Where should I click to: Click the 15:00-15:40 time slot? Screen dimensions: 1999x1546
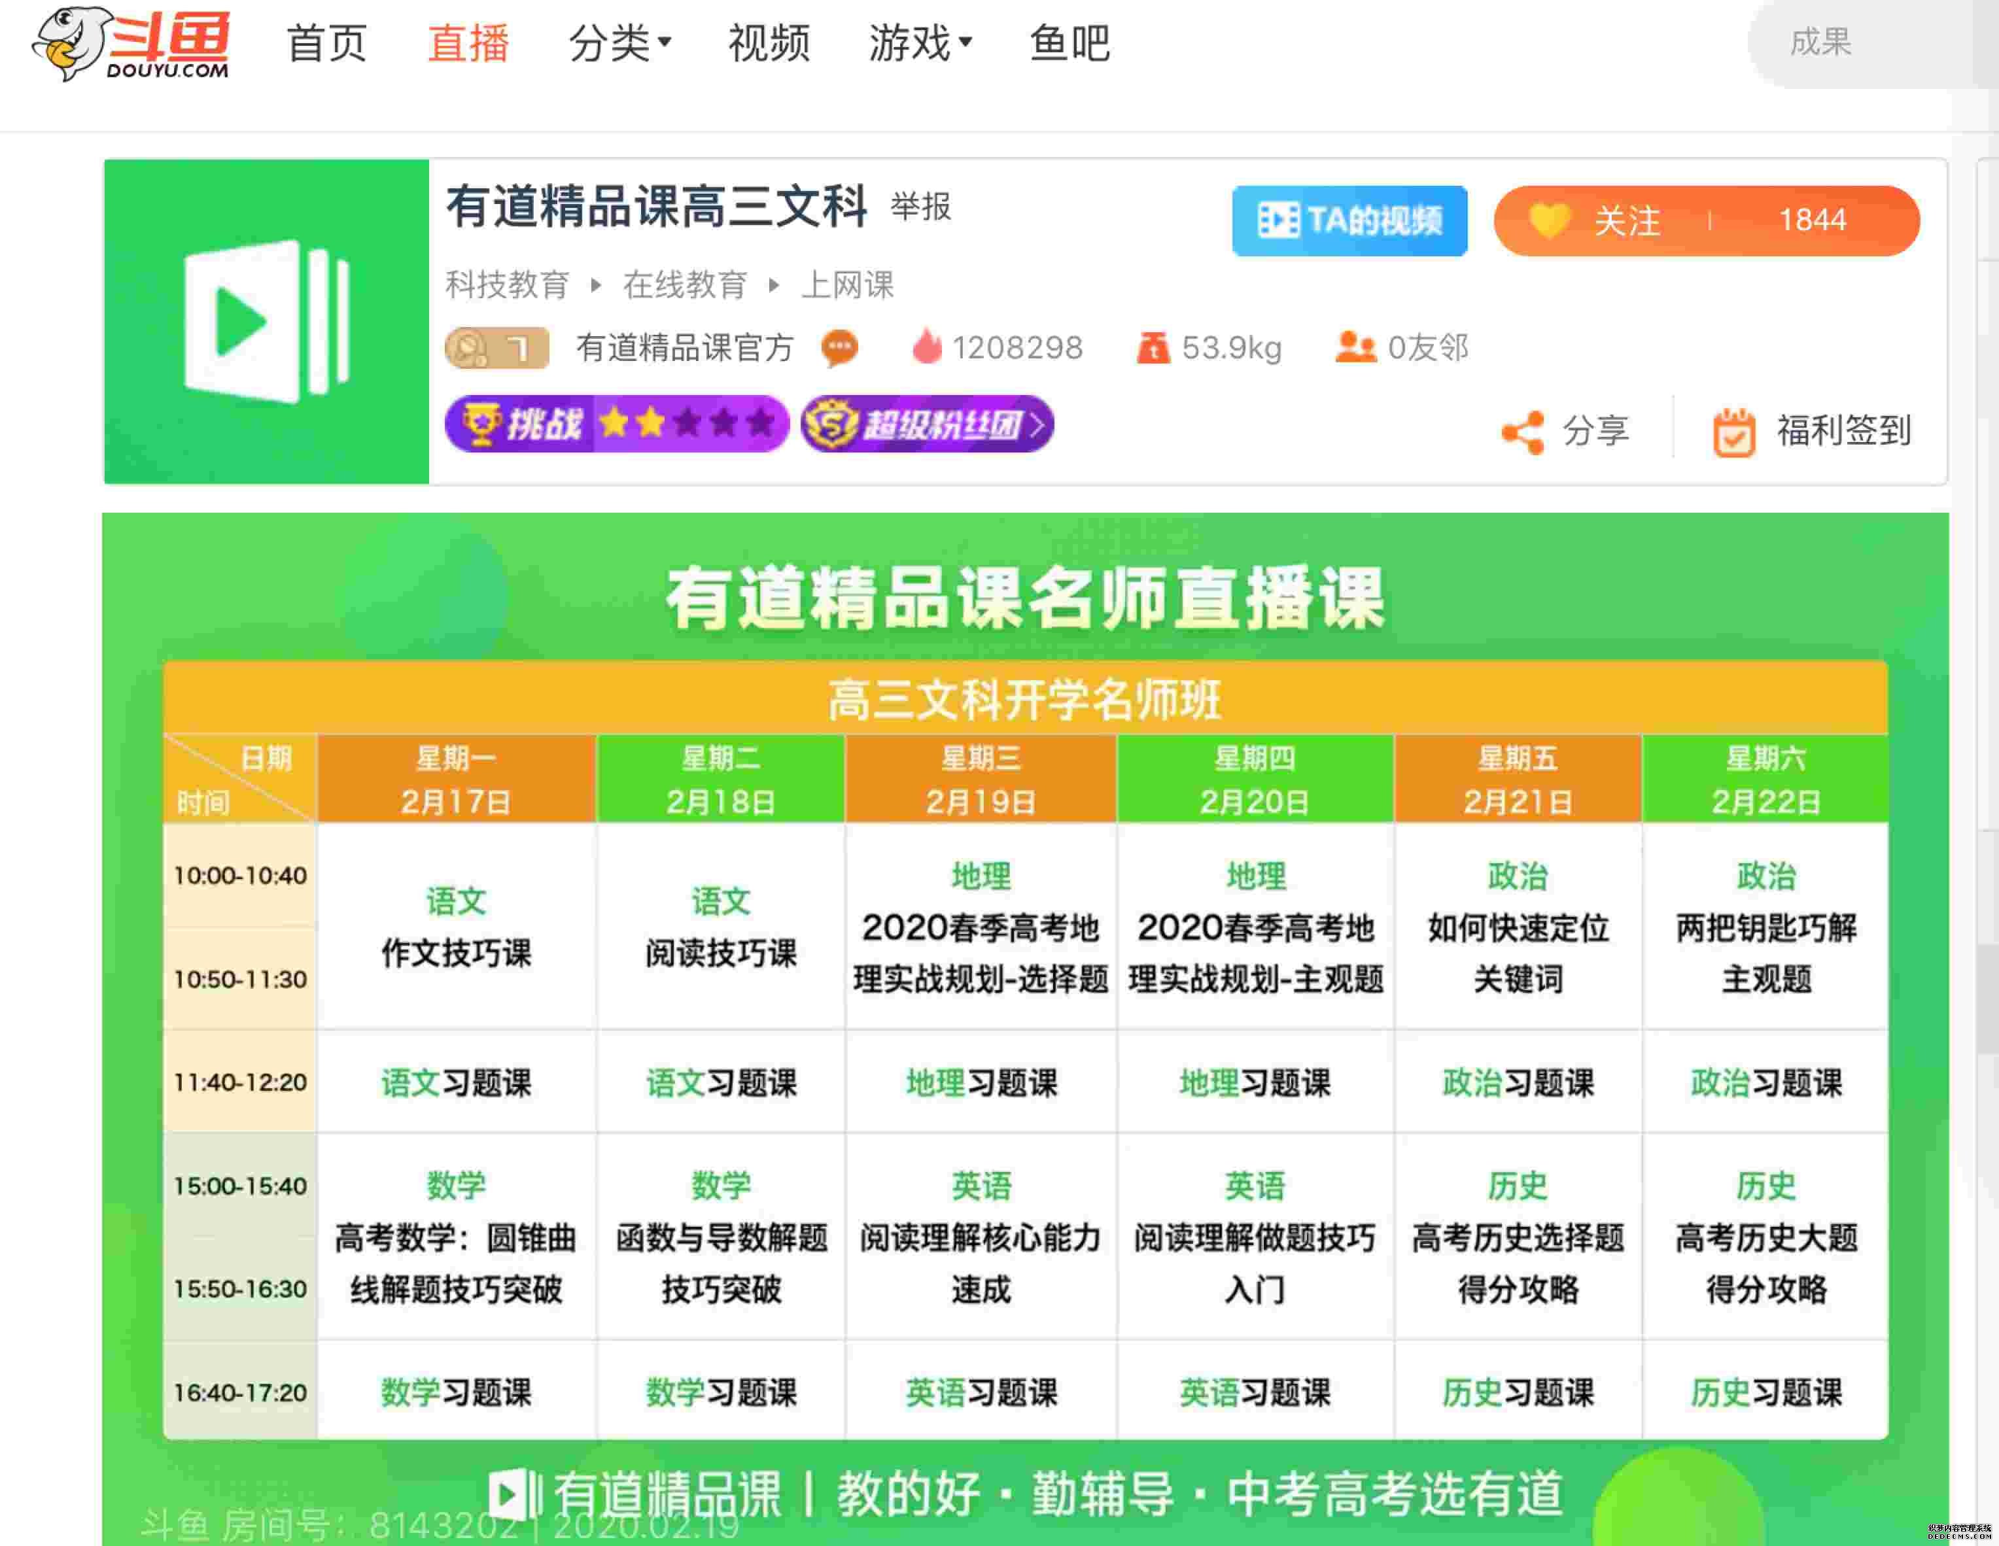pos(240,1186)
